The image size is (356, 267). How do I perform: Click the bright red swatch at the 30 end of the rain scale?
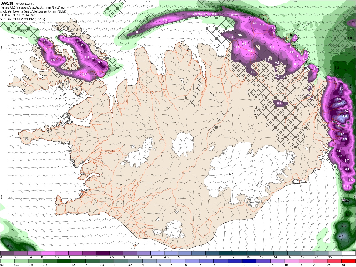349,261
